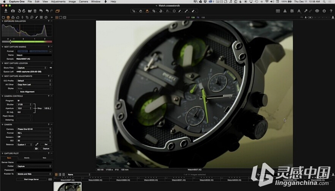
Task: Select browser thumbnail grid view
Action: click(56, 175)
